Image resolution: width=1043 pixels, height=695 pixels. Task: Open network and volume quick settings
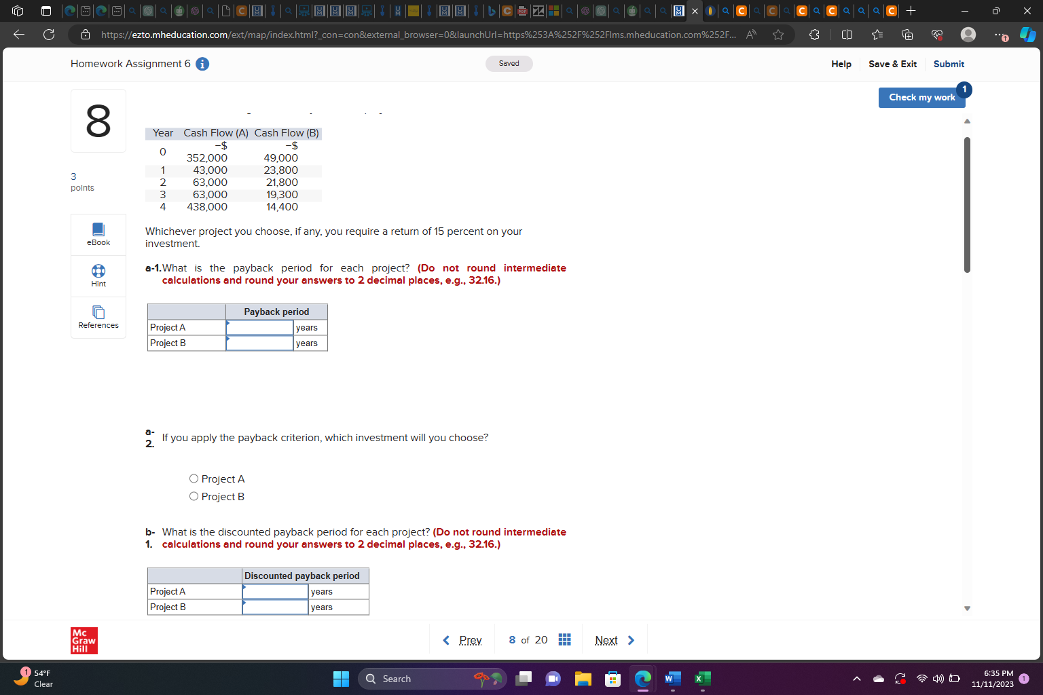(x=938, y=679)
